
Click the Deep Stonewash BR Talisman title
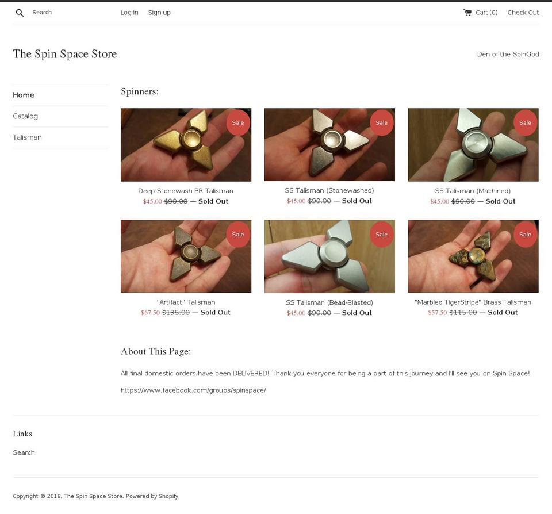pos(186,191)
